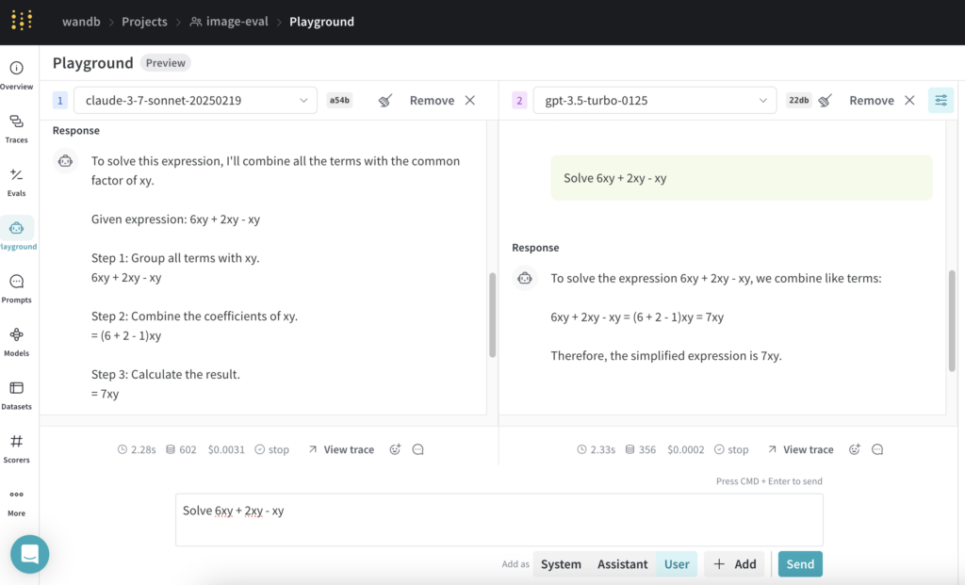Image resolution: width=965 pixels, height=585 pixels.
Task: Select User as the message role
Action: [x=677, y=564]
